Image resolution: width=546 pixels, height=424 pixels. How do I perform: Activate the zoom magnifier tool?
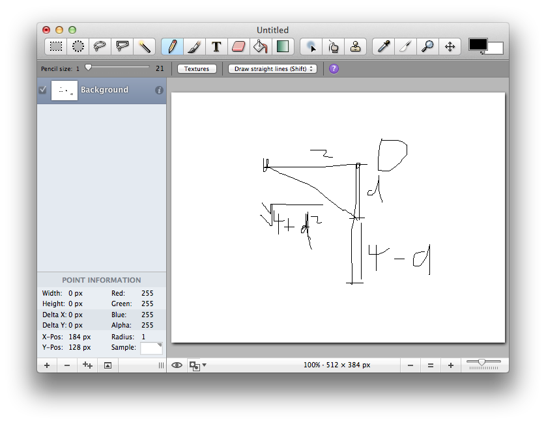[427, 46]
